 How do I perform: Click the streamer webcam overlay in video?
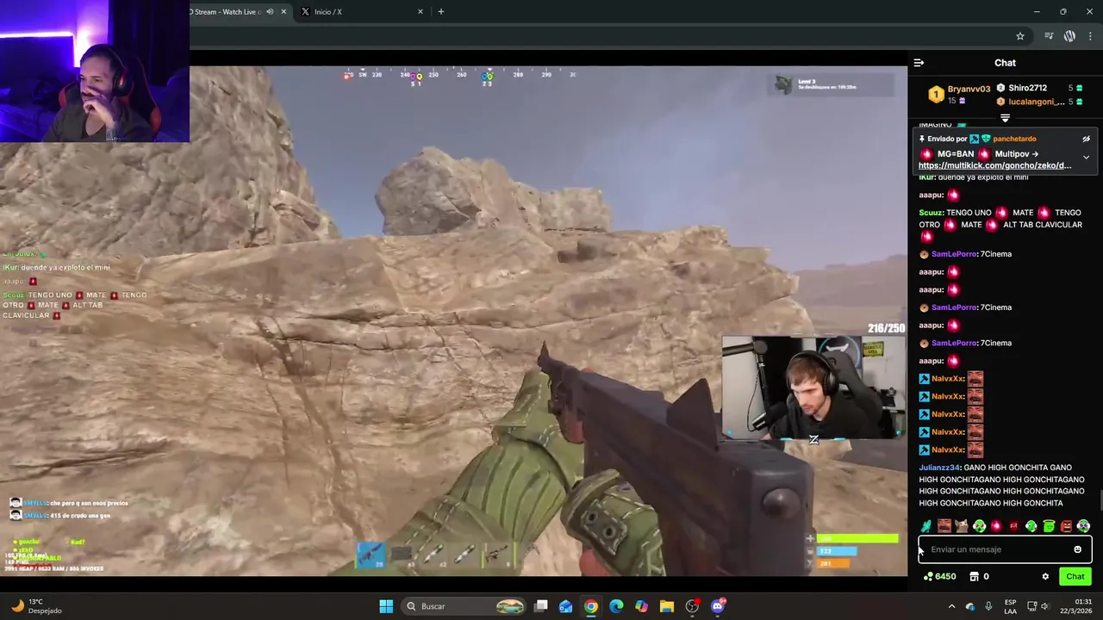click(814, 387)
